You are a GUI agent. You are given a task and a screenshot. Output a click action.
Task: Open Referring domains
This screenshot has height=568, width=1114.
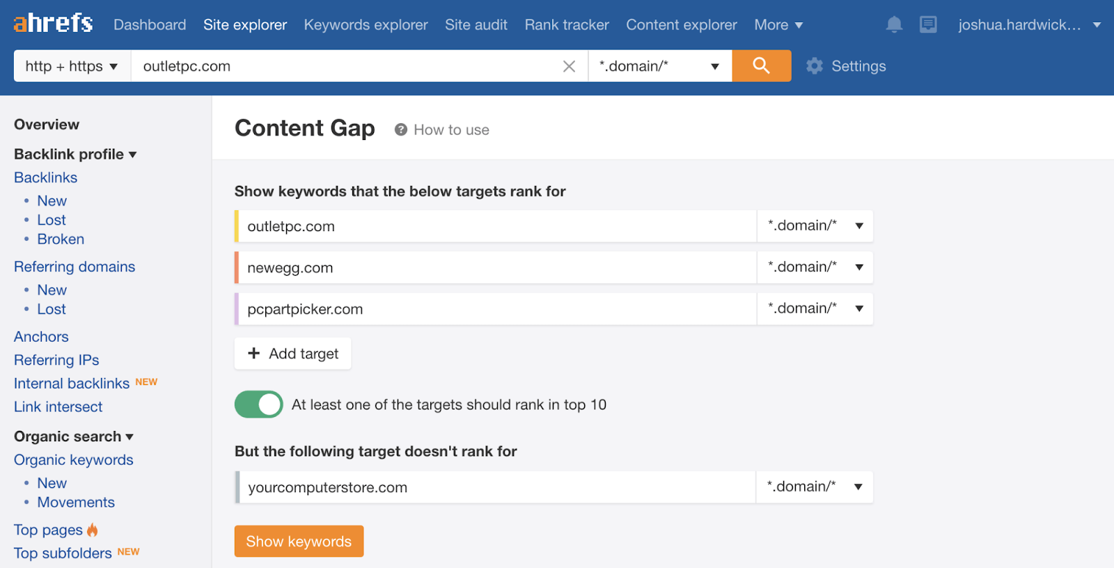[x=74, y=267]
